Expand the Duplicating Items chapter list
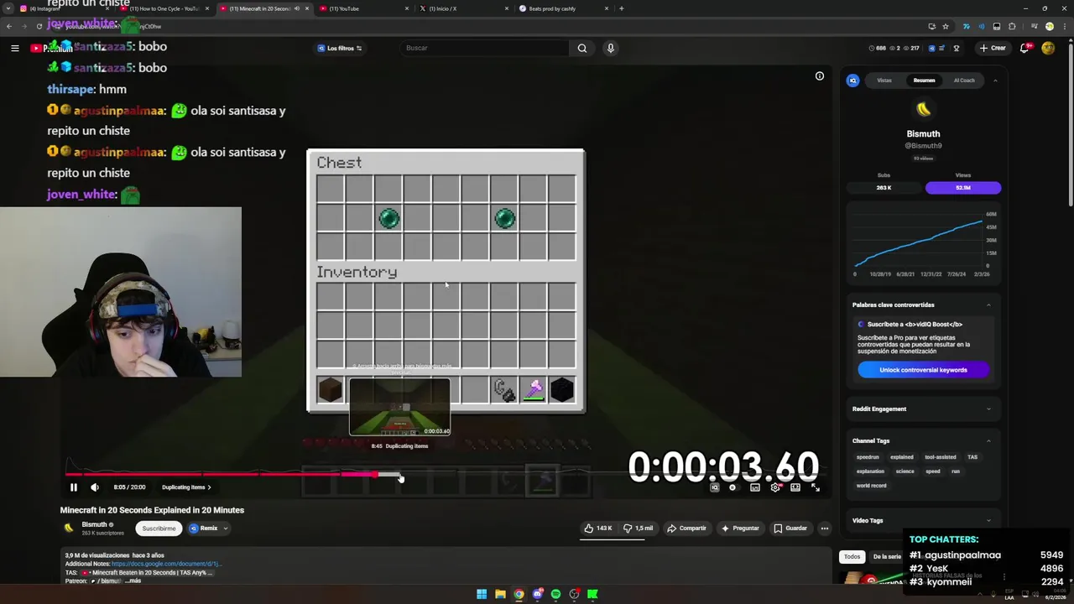 point(186,487)
